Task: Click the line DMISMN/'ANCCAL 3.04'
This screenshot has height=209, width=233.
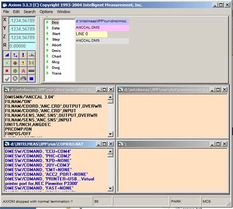Action: (x=29, y=97)
